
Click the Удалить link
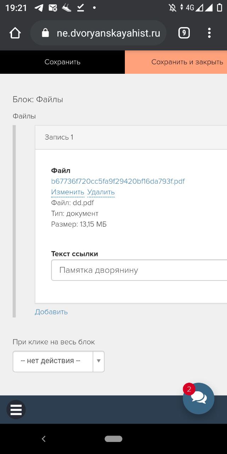pos(101,192)
